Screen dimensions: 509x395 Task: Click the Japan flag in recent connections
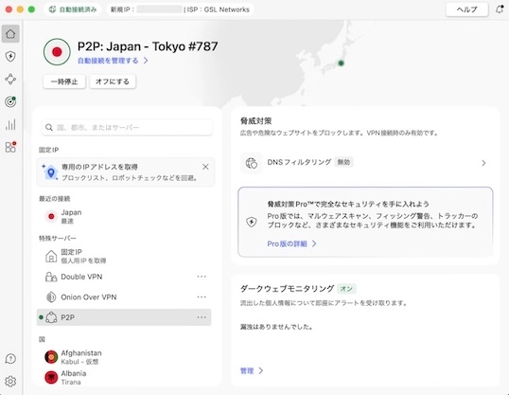coord(51,216)
